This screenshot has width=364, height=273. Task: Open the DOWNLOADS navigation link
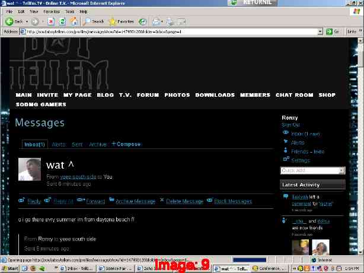pyautogui.click(x=215, y=95)
